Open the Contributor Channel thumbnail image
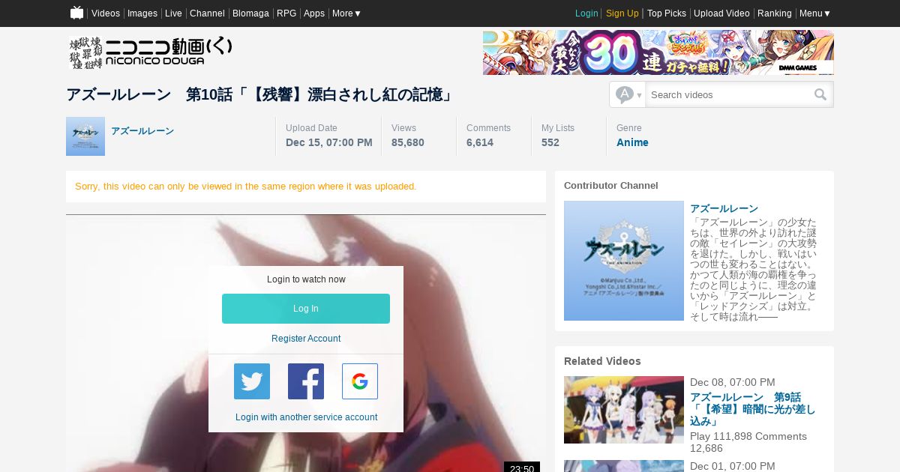900x472 pixels. (624, 261)
